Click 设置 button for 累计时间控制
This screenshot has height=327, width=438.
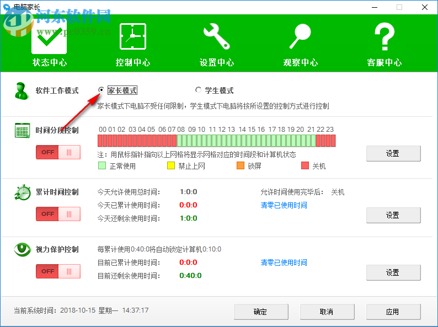point(393,215)
